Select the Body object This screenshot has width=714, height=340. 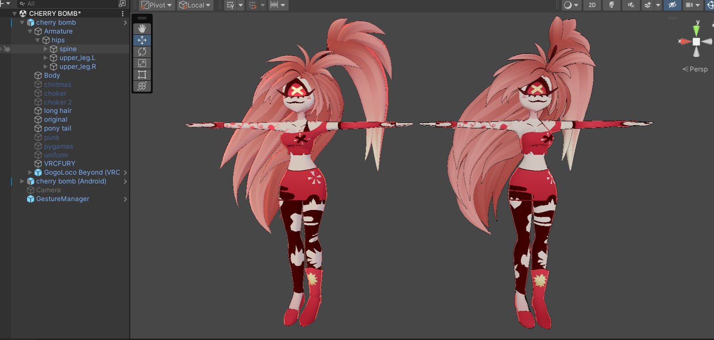(52, 75)
